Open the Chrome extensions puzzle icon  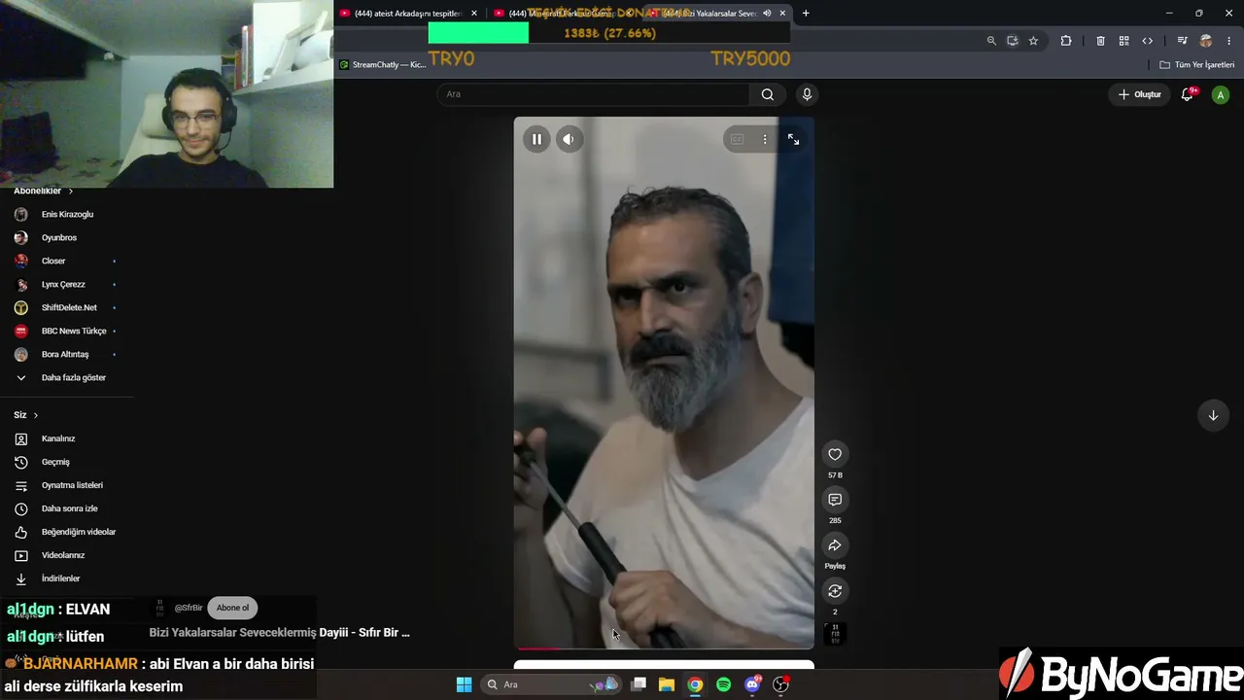(x=1066, y=41)
